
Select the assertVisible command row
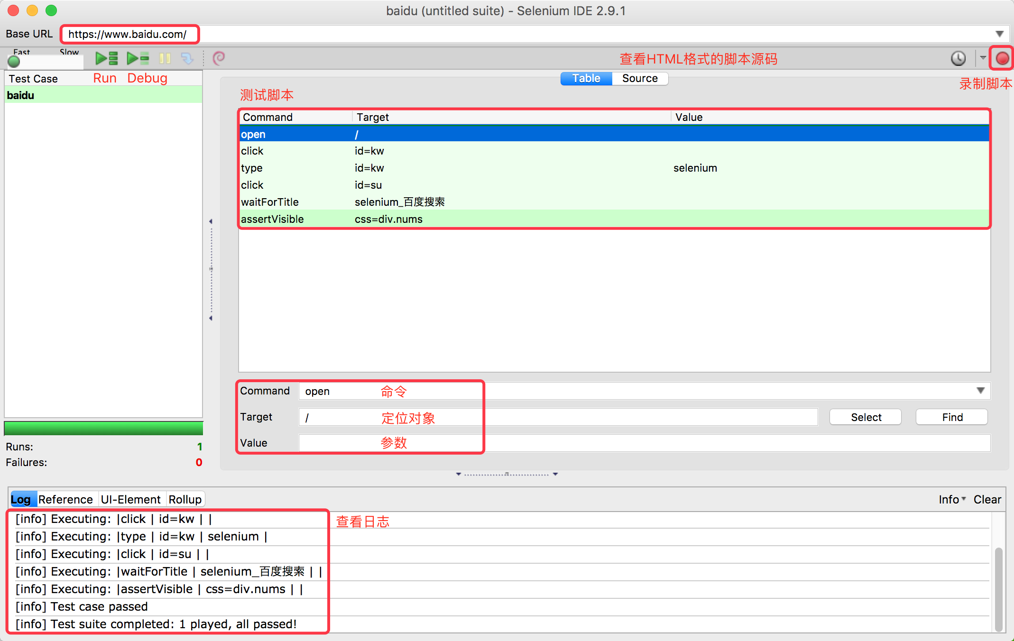pos(272,219)
